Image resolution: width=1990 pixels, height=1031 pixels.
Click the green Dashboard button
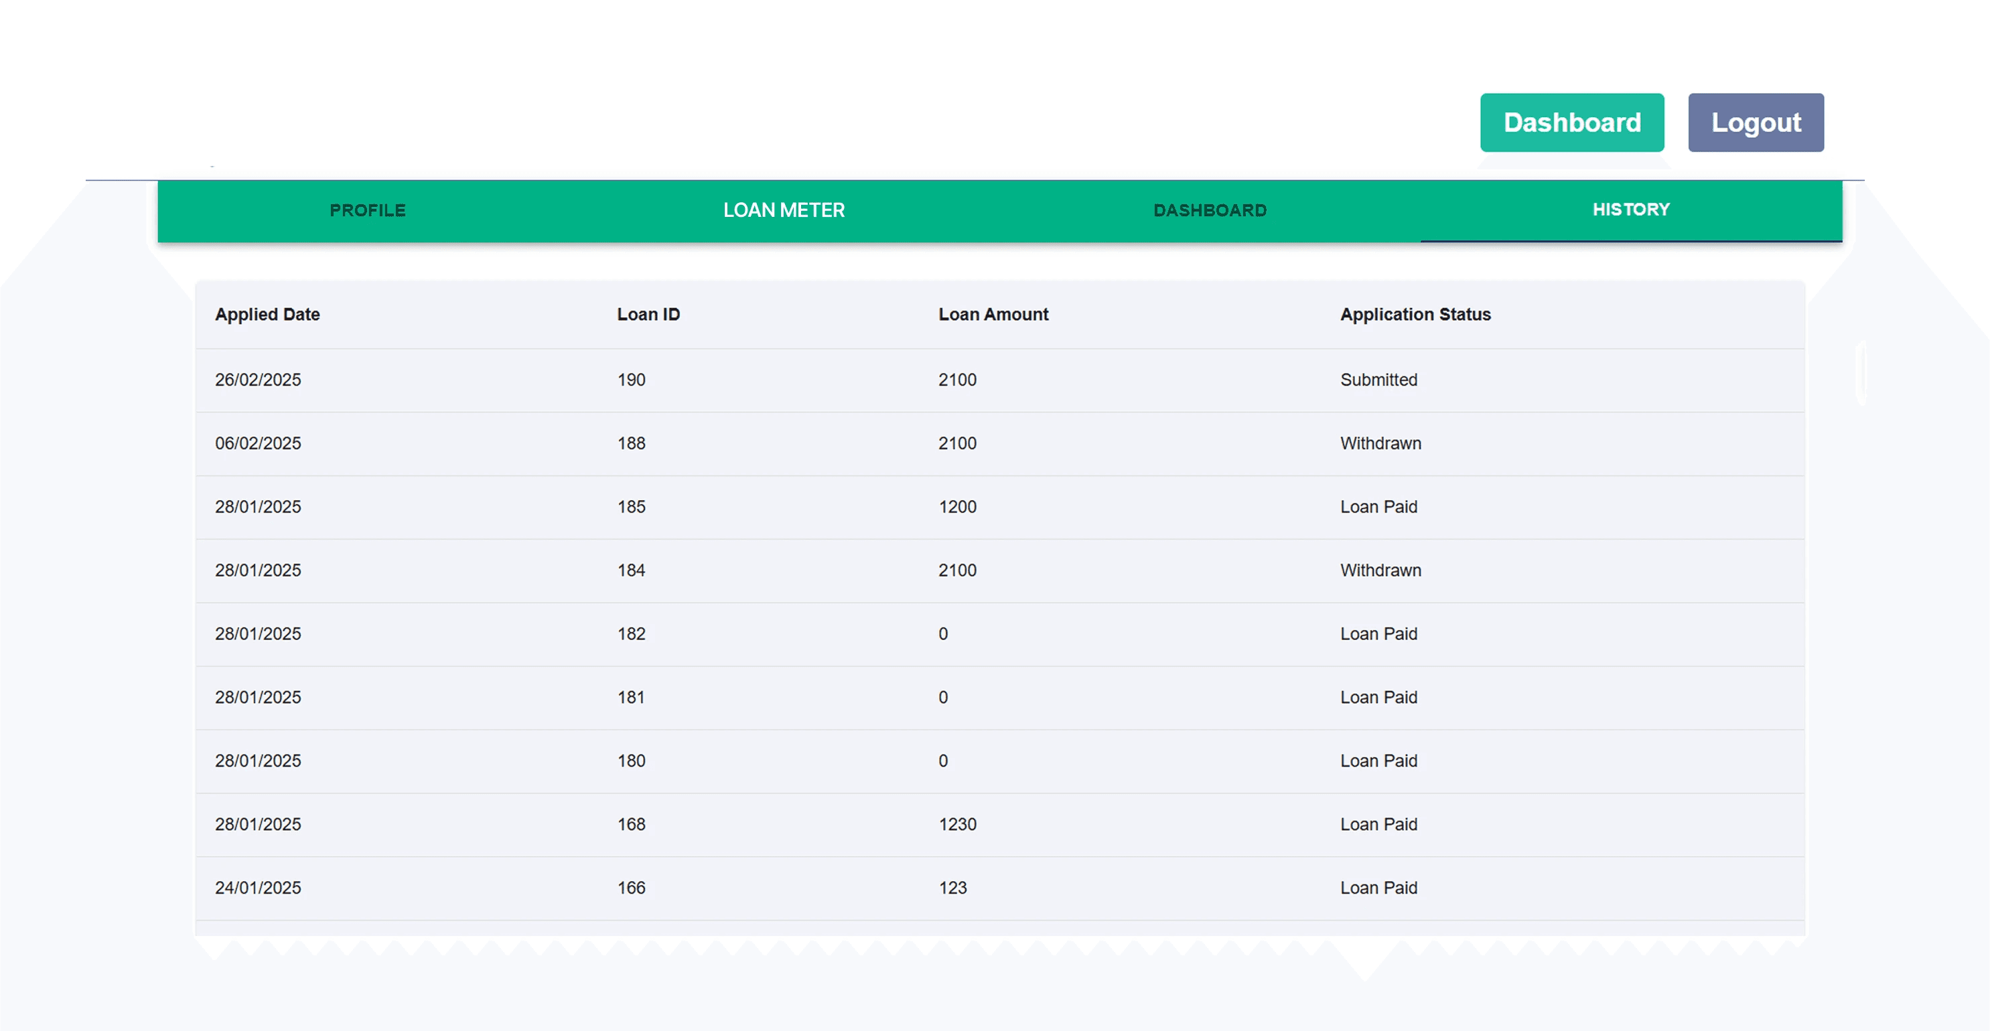[x=1571, y=123]
